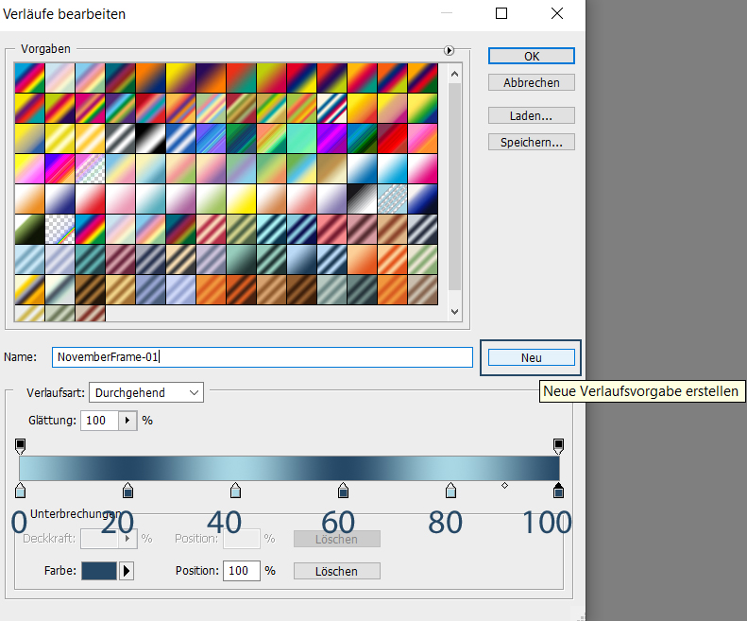Select the left opacity stop above gradient
Screen dimensions: 747x621
pyautogui.click(x=20, y=444)
